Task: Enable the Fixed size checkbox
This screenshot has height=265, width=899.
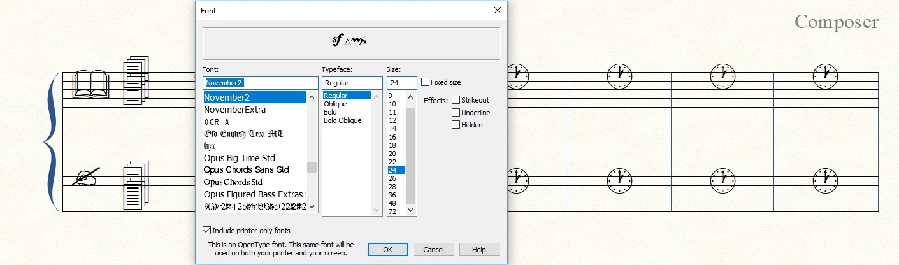Action: pyautogui.click(x=426, y=82)
